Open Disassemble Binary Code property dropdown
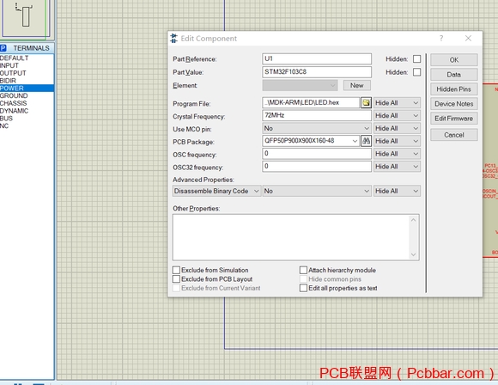This screenshot has height=385, width=498. click(x=217, y=191)
